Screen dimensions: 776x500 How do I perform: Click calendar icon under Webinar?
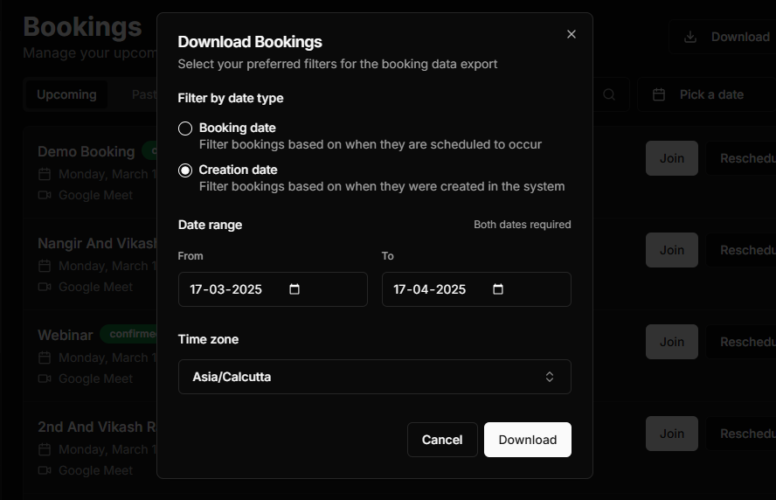click(x=45, y=358)
